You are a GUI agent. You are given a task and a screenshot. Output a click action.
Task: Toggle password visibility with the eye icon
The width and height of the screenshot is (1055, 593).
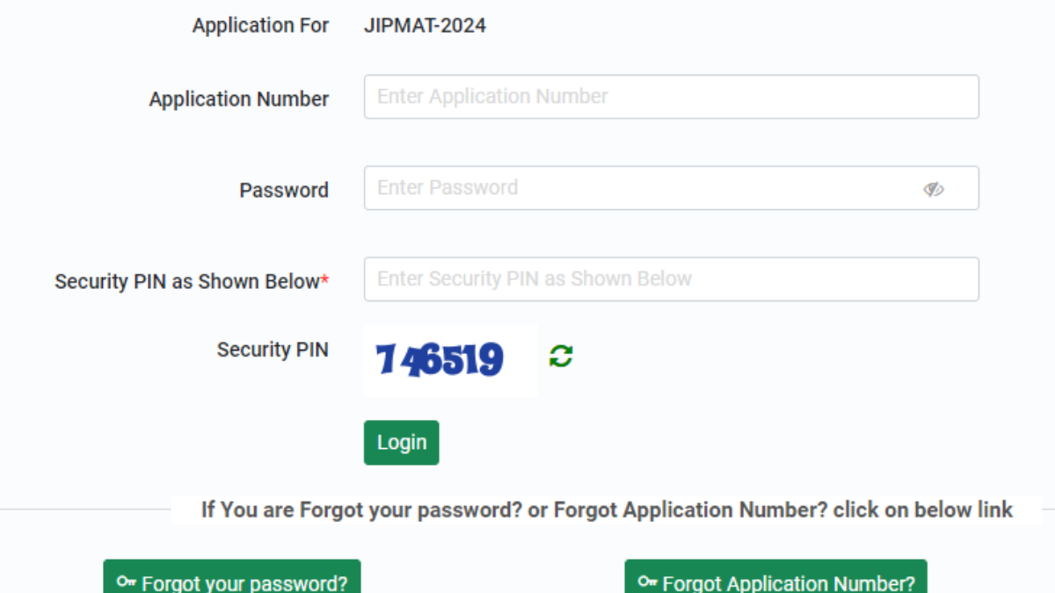[934, 188]
